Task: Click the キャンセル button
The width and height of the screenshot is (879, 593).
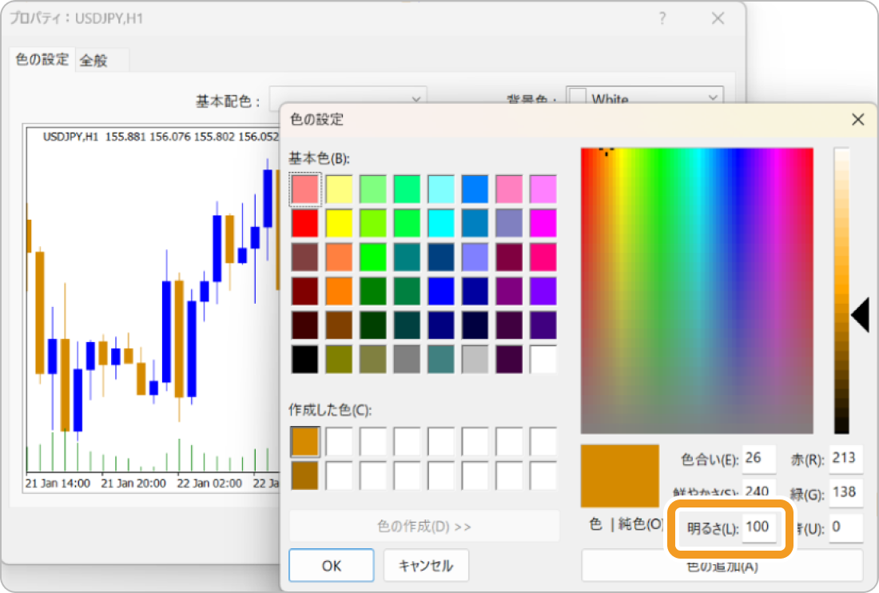Action: point(426,566)
